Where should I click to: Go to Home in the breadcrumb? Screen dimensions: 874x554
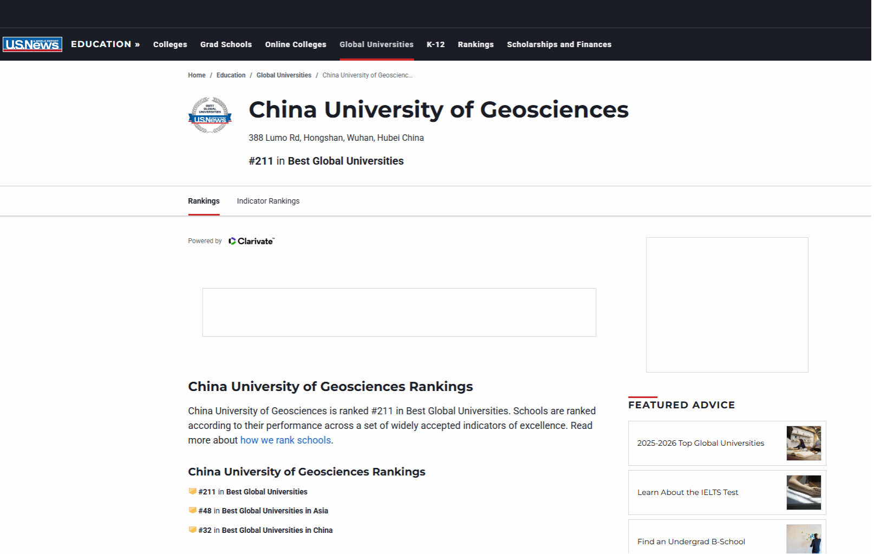(197, 75)
